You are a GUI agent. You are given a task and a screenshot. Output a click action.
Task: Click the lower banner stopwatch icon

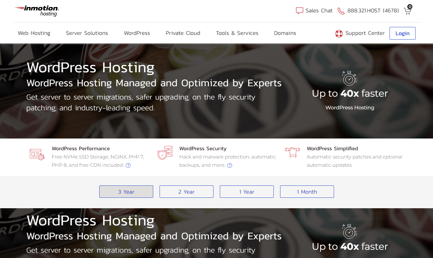click(x=350, y=231)
